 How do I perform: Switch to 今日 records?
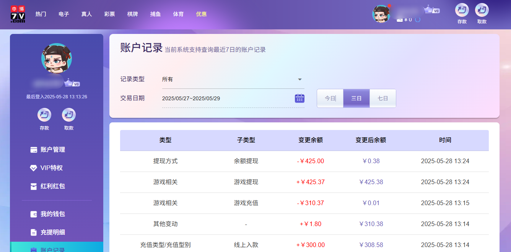[x=330, y=98]
